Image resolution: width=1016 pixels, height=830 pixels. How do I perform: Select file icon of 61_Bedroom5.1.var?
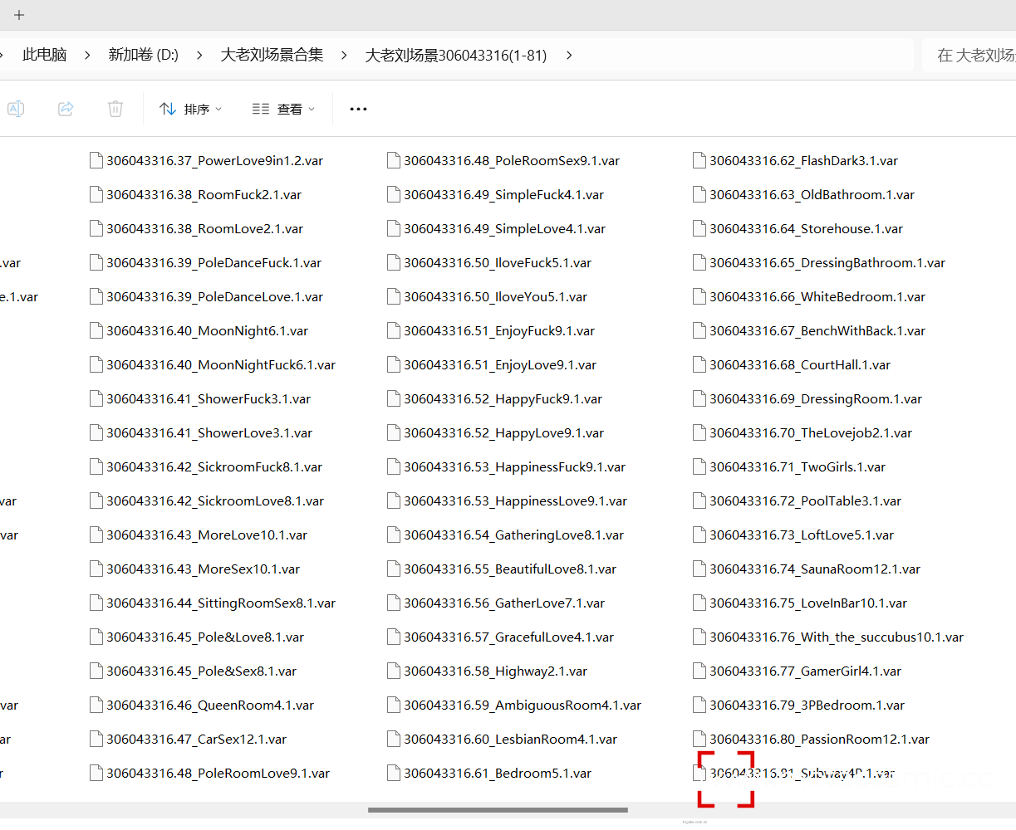394,773
